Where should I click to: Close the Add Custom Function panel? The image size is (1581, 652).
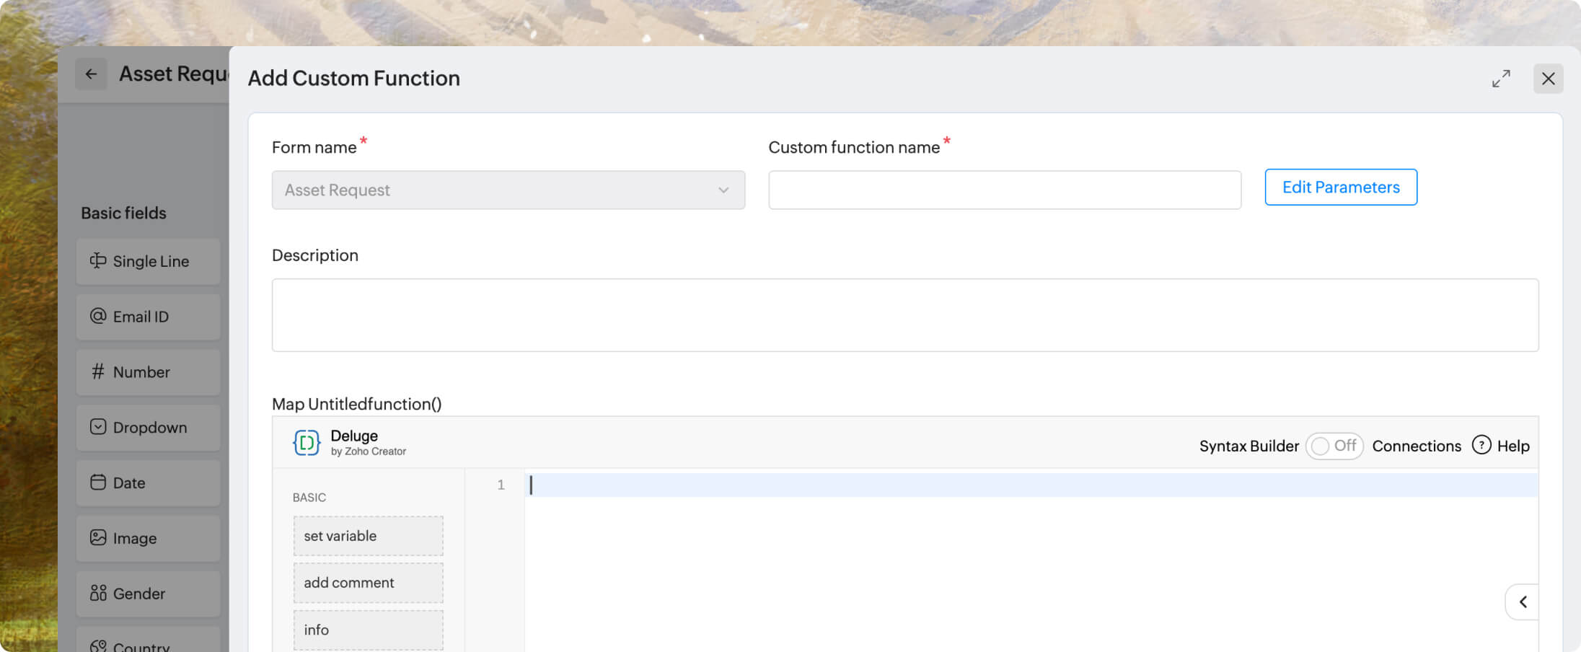pos(1548,79)
